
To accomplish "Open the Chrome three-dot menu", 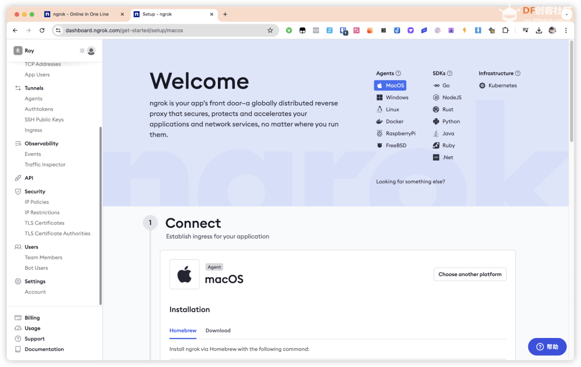I will pos(566,30).
